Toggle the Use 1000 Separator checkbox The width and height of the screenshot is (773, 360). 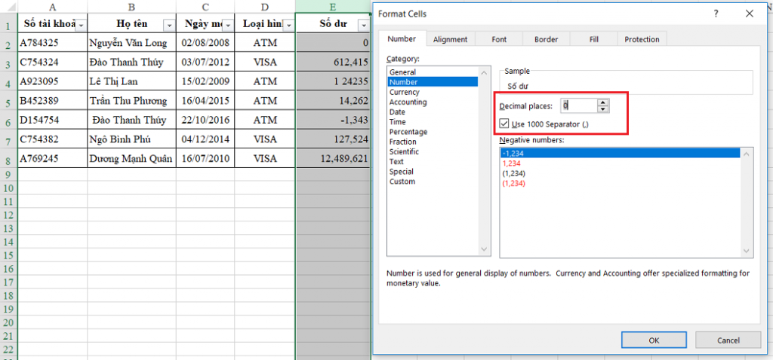point(504,124)
